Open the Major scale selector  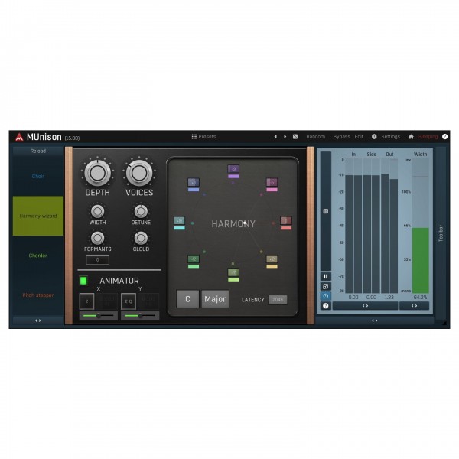tap(215, 299)
